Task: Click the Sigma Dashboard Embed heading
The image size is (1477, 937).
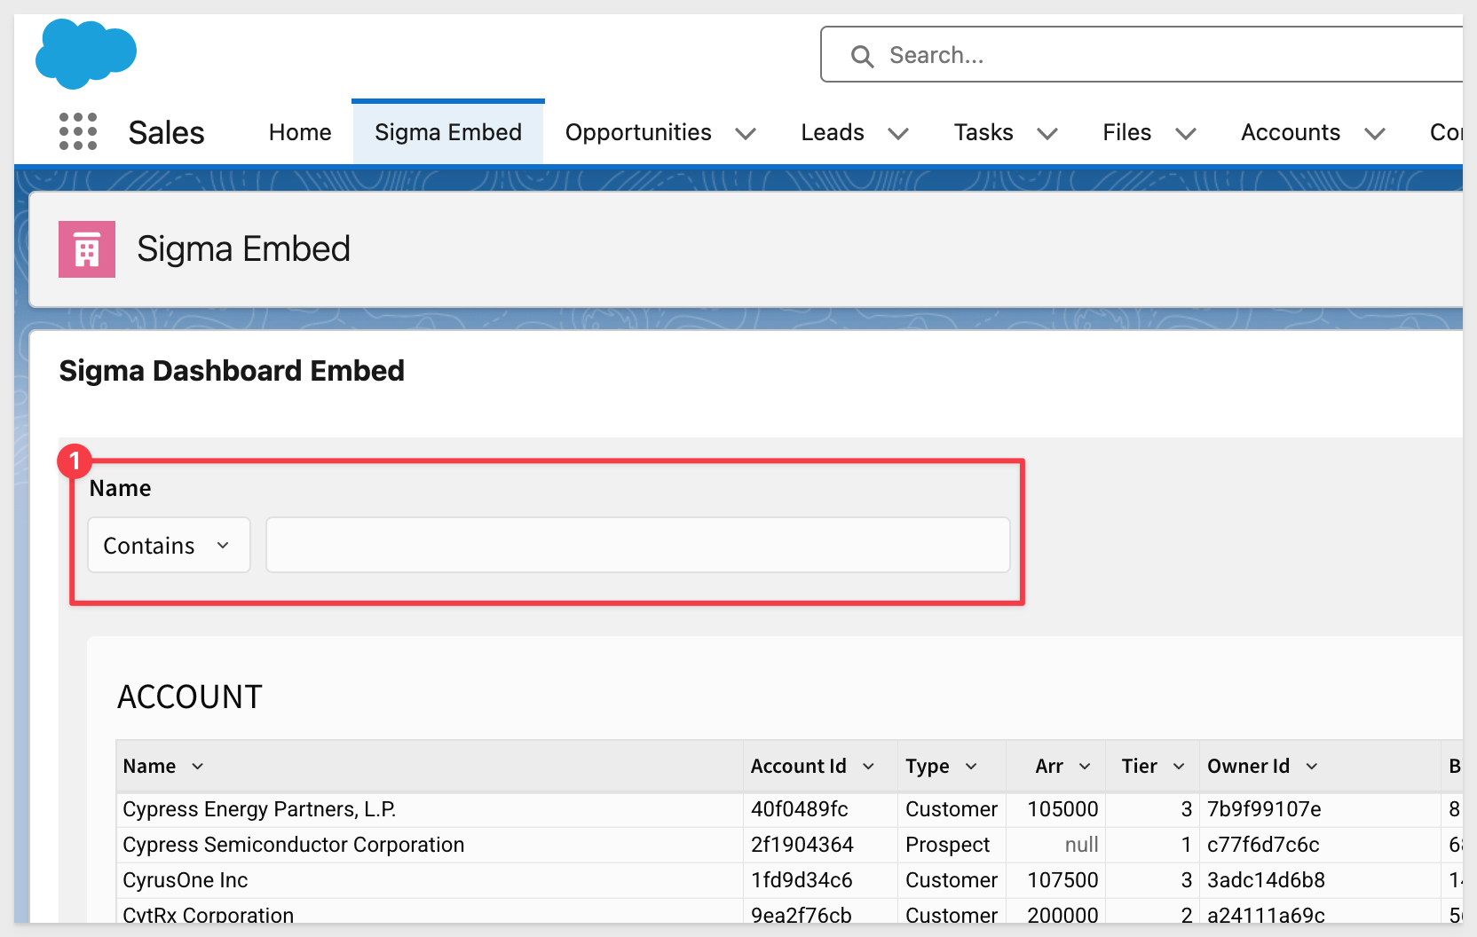Action: tap(232, 371)
